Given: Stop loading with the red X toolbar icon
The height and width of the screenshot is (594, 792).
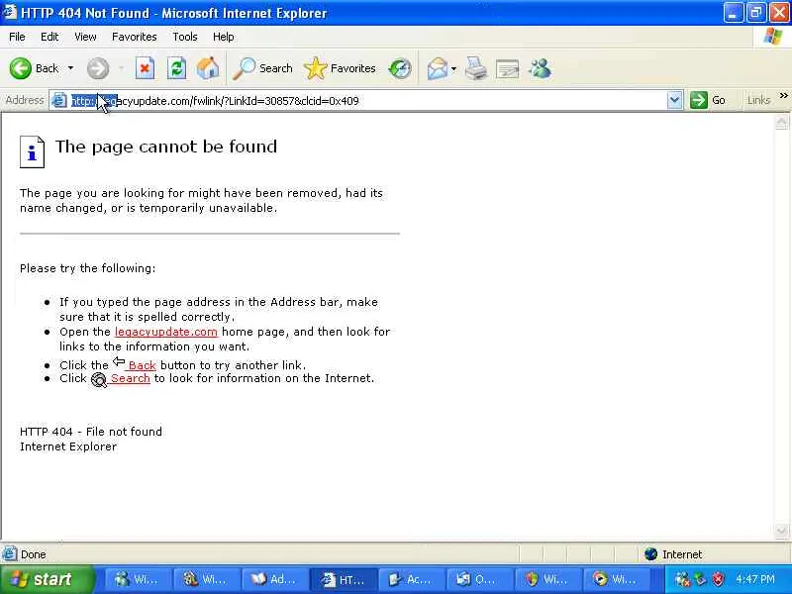Looking at the screenshot, I should click(x=145, y=68).
